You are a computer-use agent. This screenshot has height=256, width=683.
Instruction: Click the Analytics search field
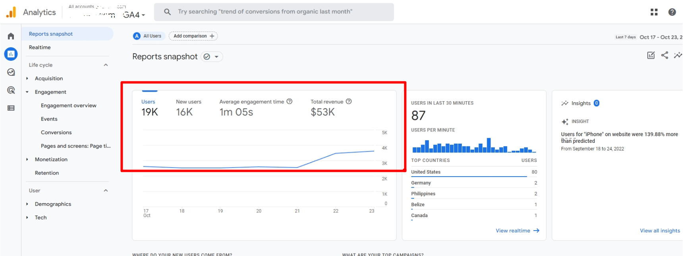click(274, 12)
